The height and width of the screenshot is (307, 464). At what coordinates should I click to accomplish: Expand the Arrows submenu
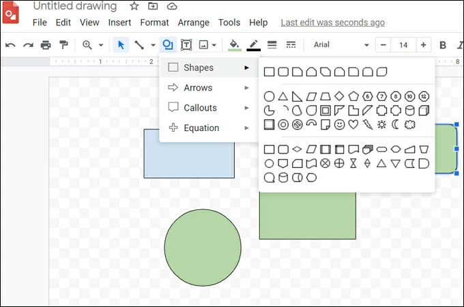click(x=209, y=88)
